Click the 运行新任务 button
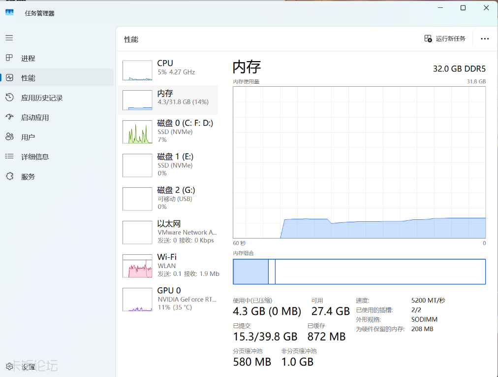498x377 pixels. click(x=445, y=39)
